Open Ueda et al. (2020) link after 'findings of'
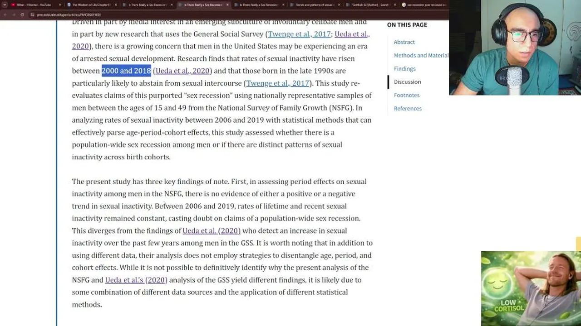Viewport: 581px width, 326px height. click(212, 231)
